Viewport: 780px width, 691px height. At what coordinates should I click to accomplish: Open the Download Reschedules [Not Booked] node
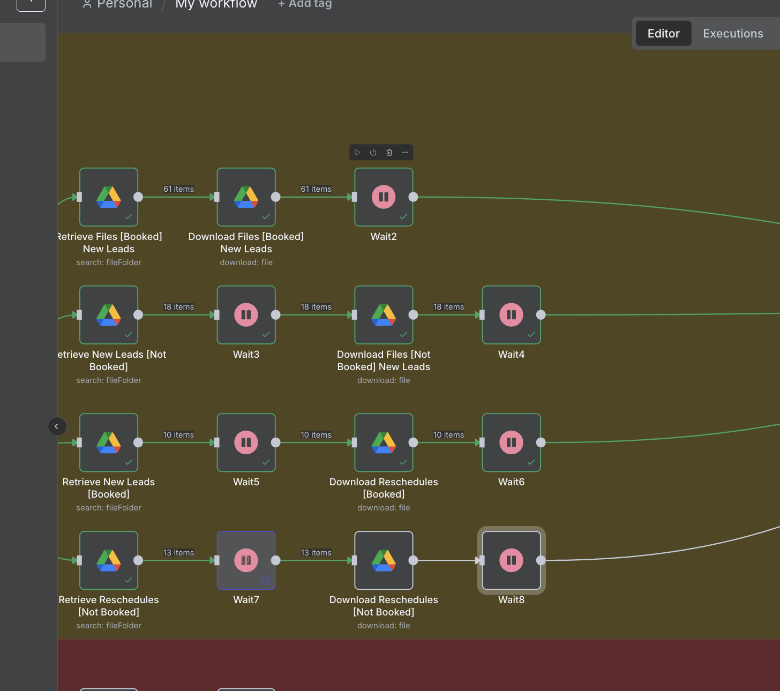coord(384,560)
